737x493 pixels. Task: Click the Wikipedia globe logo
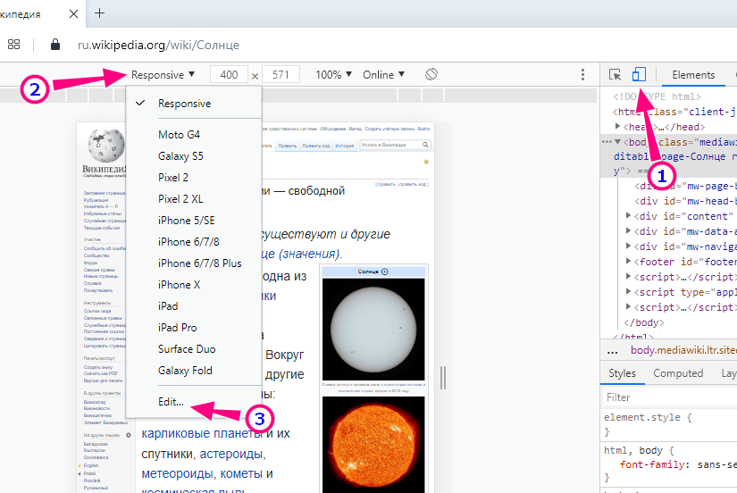tap(106, 146)
